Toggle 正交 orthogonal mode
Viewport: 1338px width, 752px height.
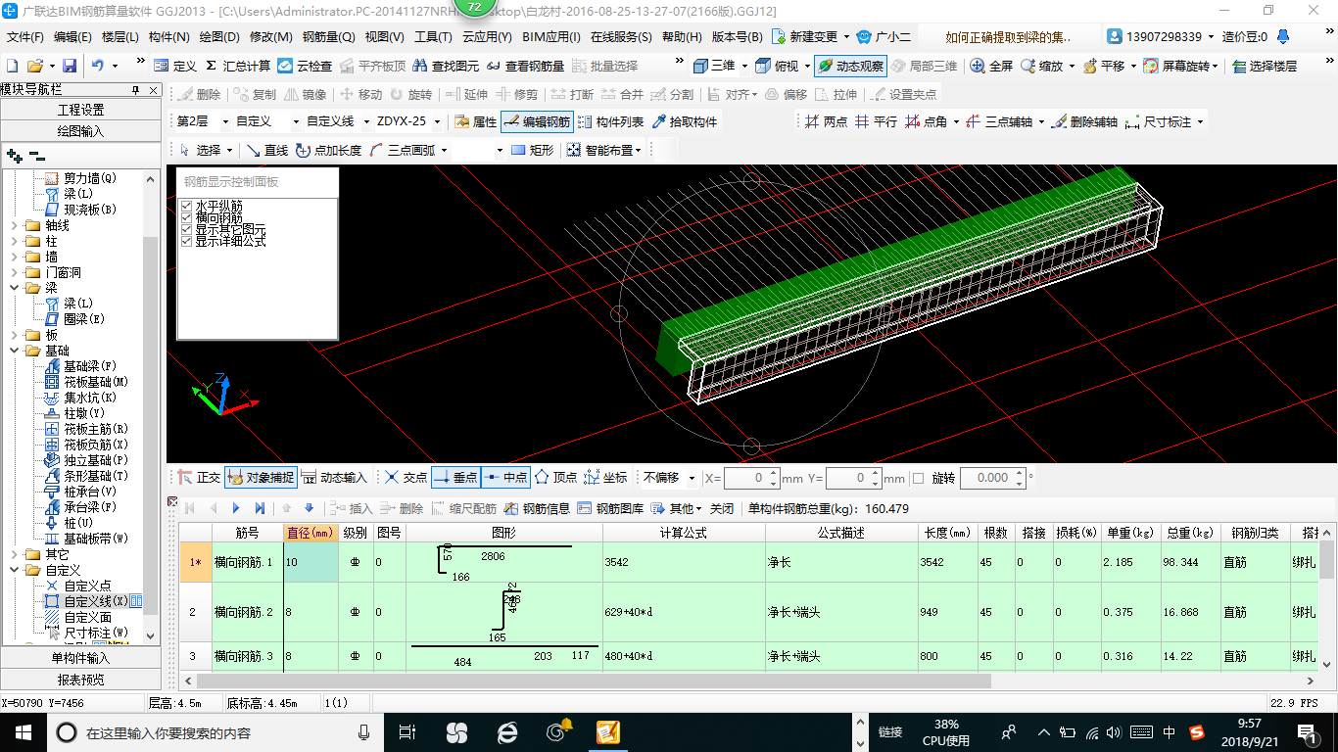(199, 478)
